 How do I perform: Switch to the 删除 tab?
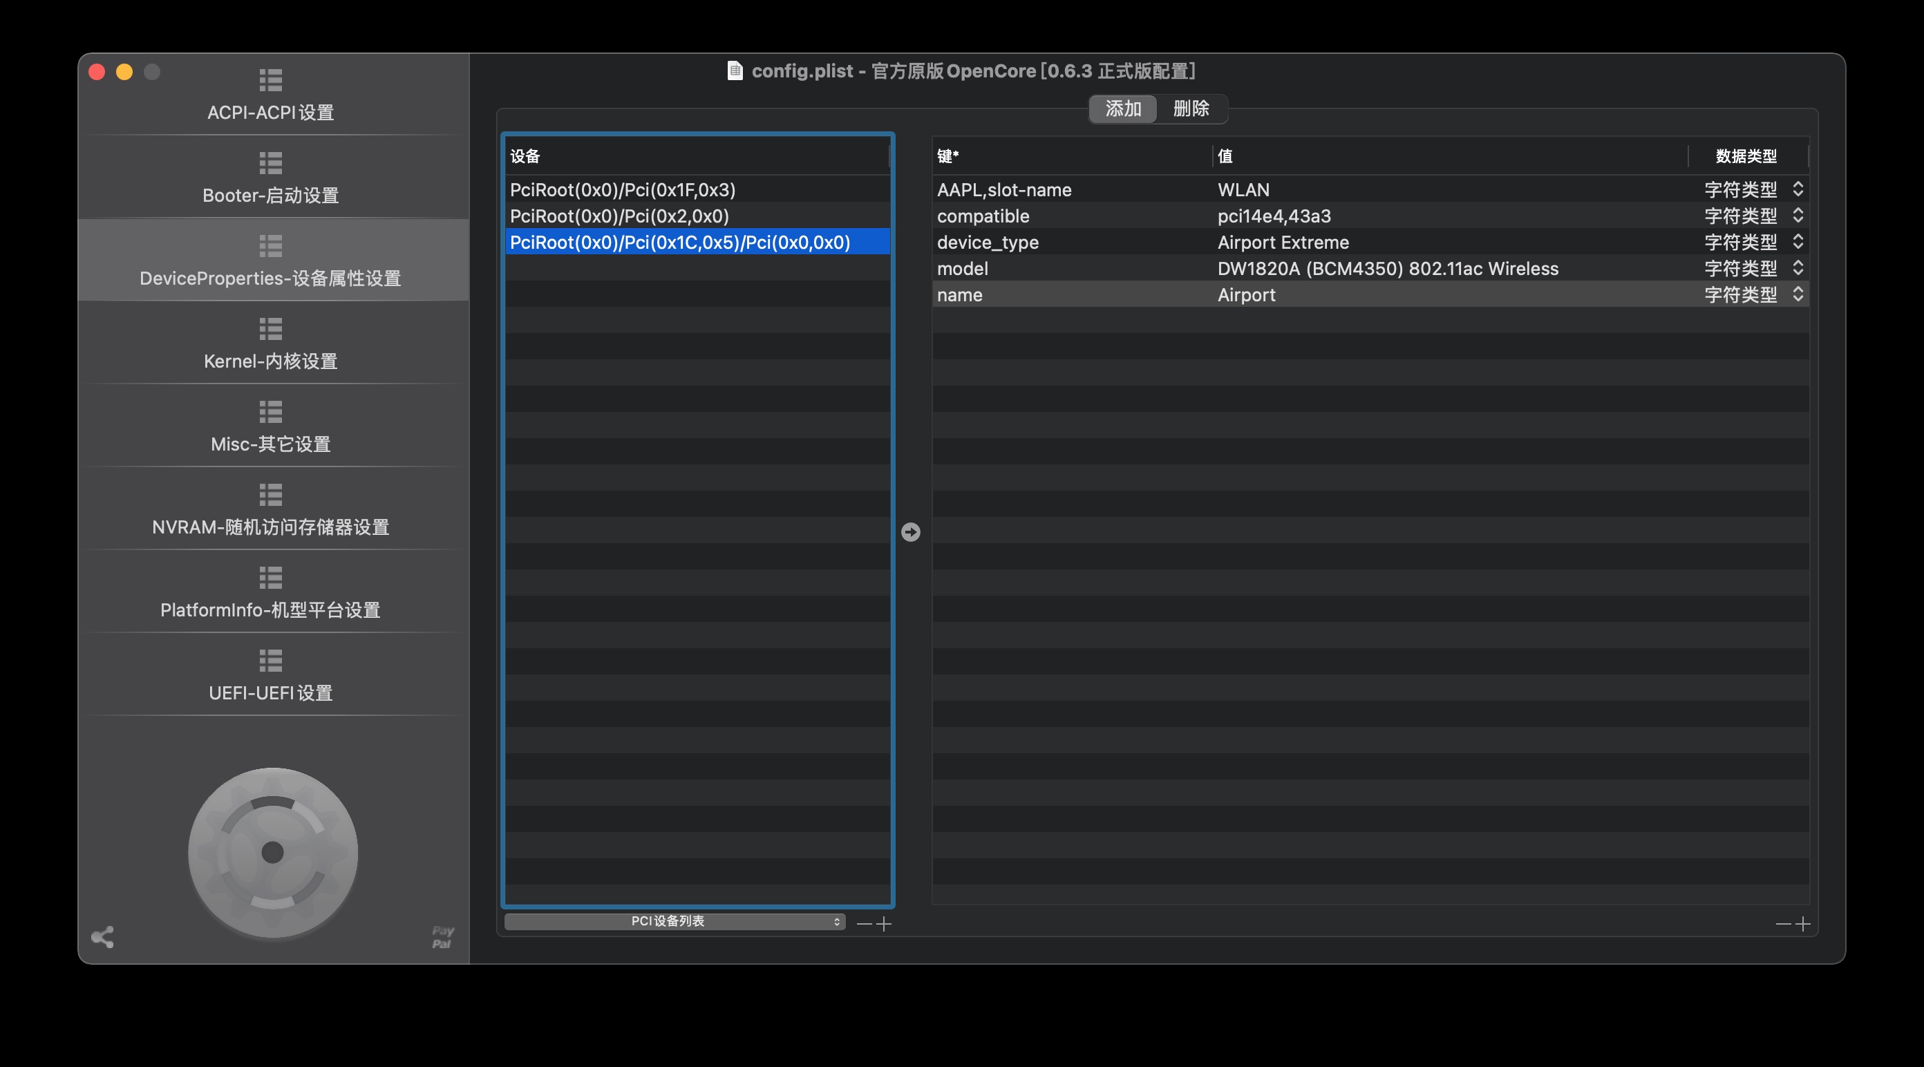point(1191,109)
